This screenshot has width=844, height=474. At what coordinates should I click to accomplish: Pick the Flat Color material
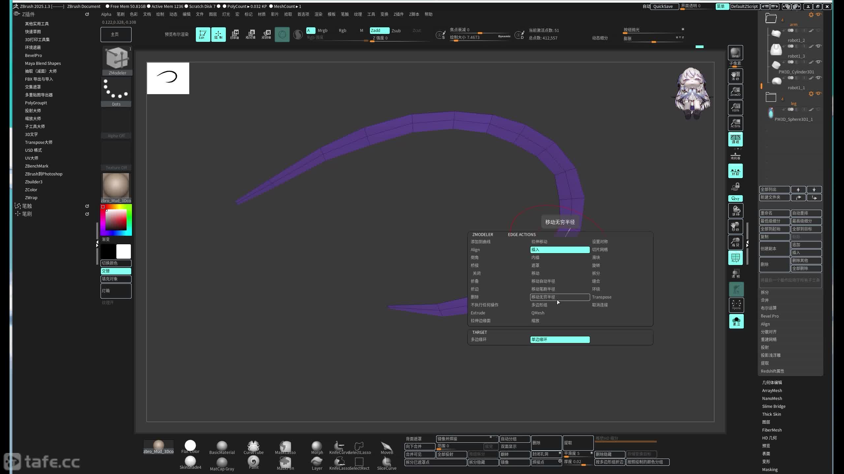(190, 447)
